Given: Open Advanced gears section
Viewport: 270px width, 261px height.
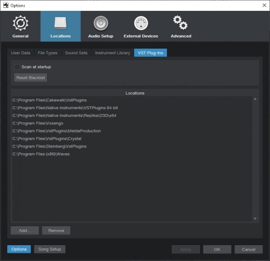Looking at the screenshot, I should pyautogui.click(x=181, y=26).
